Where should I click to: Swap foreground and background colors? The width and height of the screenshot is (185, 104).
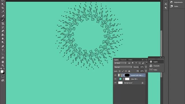pyautogui.click(x=4, y=68)
